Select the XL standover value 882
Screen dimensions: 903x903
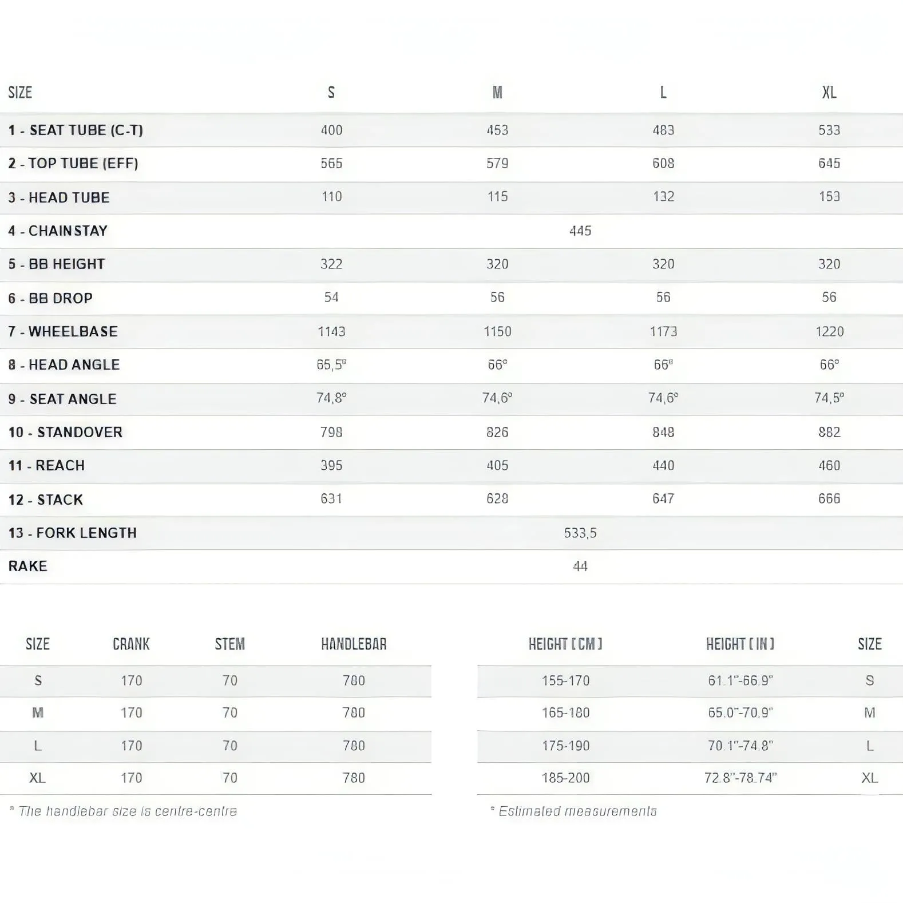coord(829,433)
